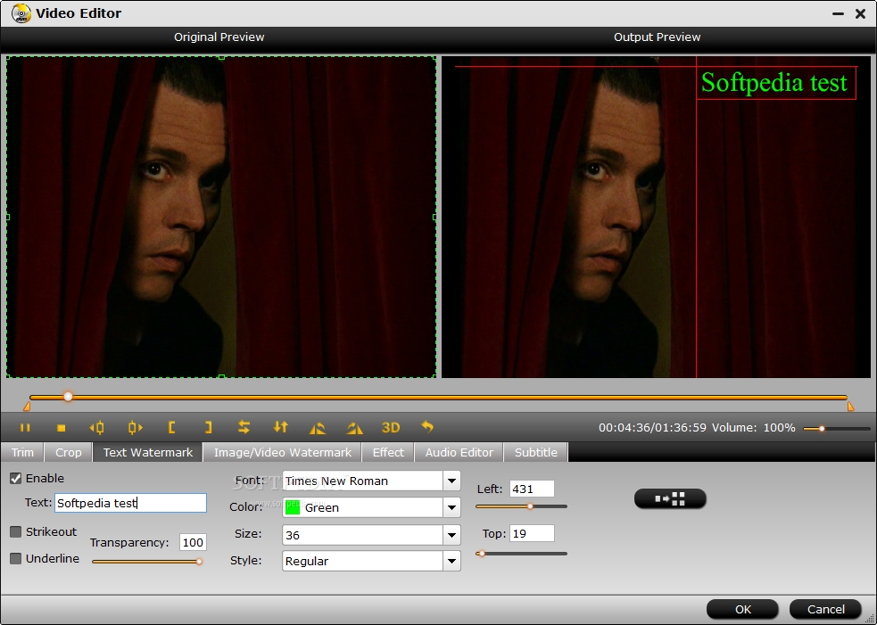Click the reset/undo arrow icon
The width and height of the screenshot is (877, 625).
tap(427, 427)
